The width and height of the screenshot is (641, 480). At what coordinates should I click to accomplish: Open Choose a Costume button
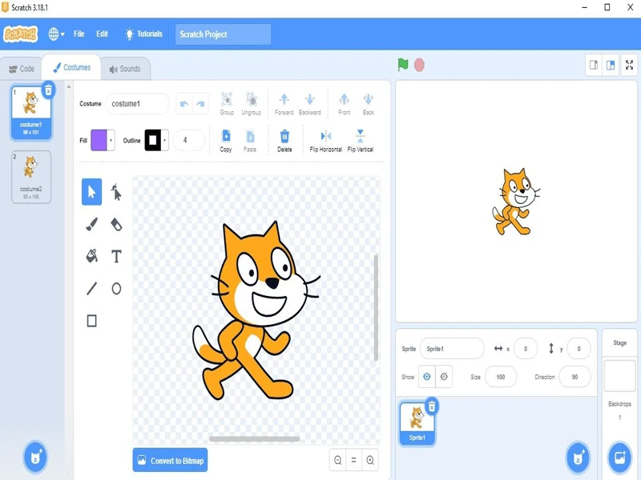(35, 457)
